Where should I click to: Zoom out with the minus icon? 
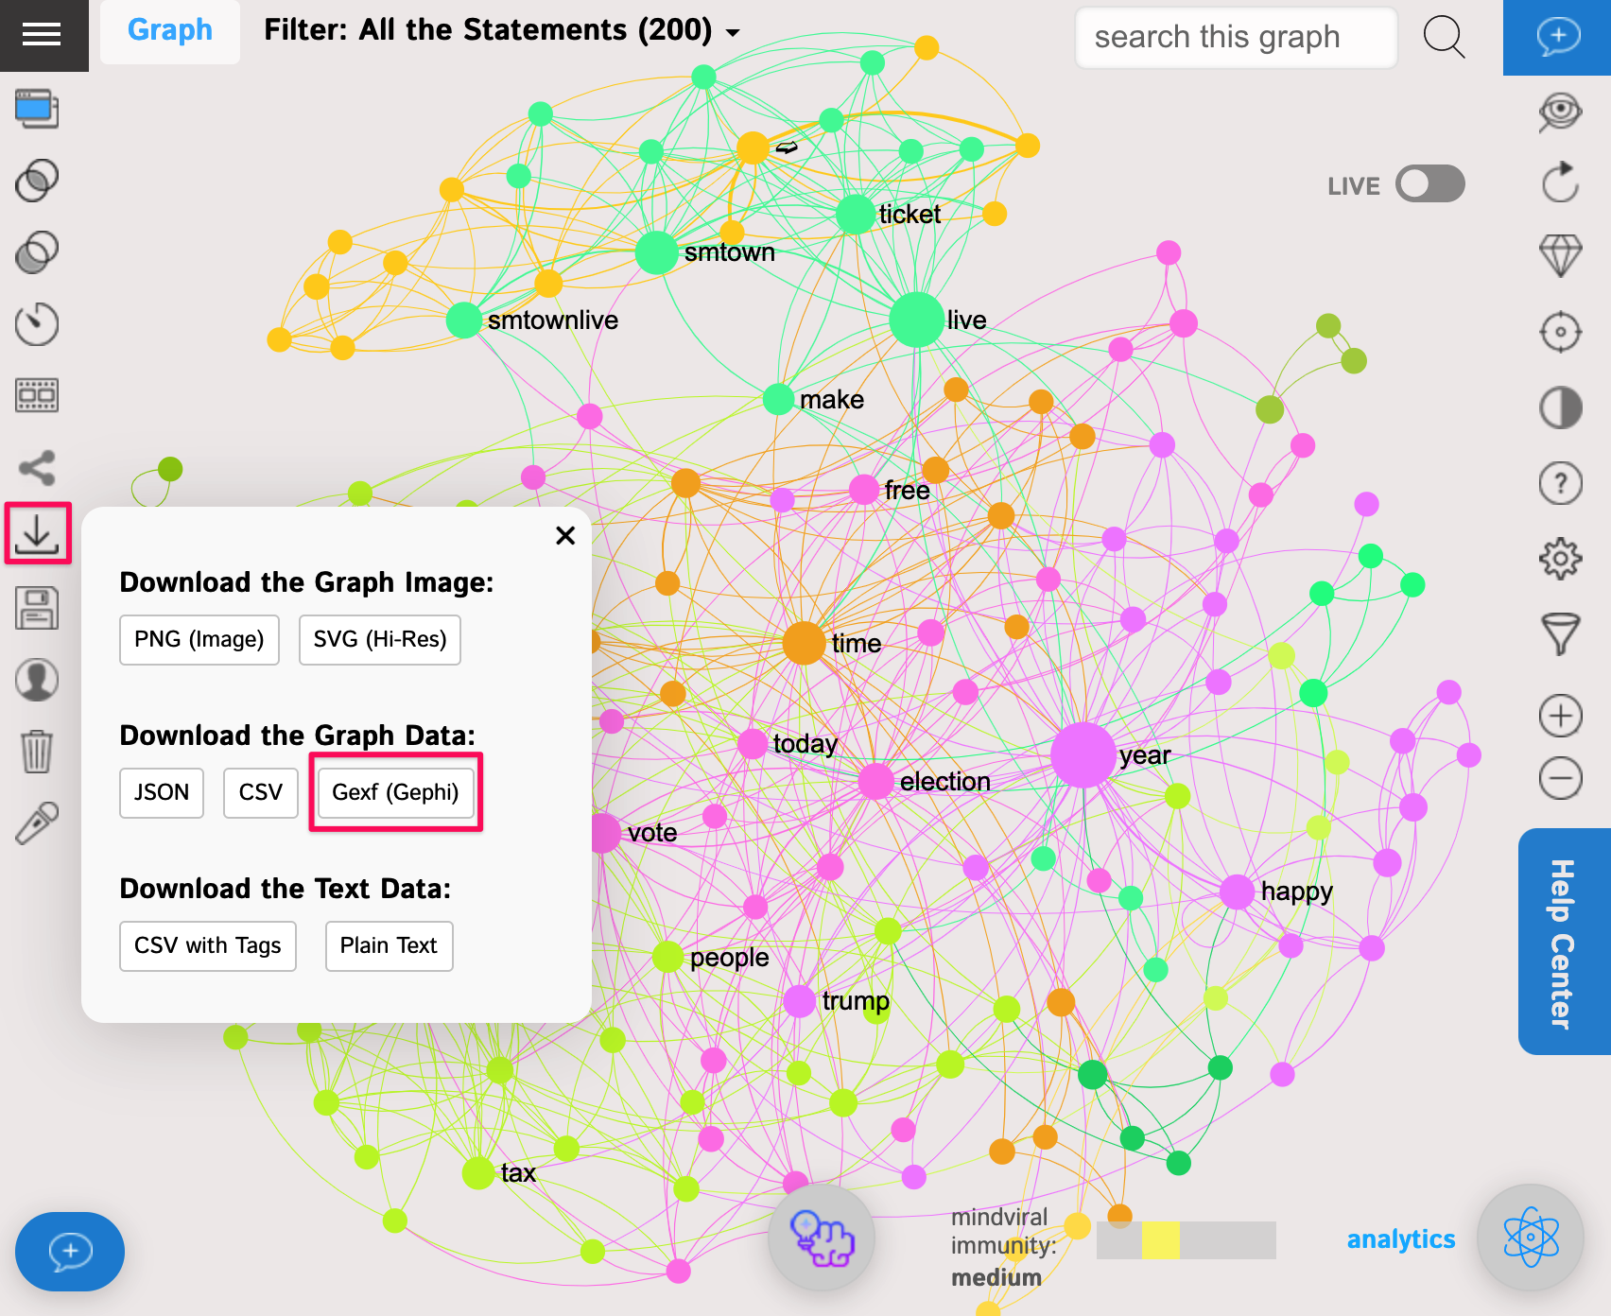[1560, 779]
